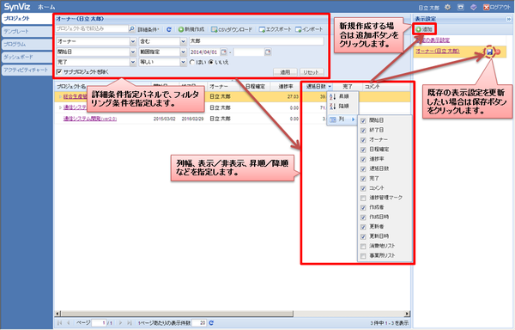
Task: Toggle the 日程確定 column checkbox
Action: 363,150
